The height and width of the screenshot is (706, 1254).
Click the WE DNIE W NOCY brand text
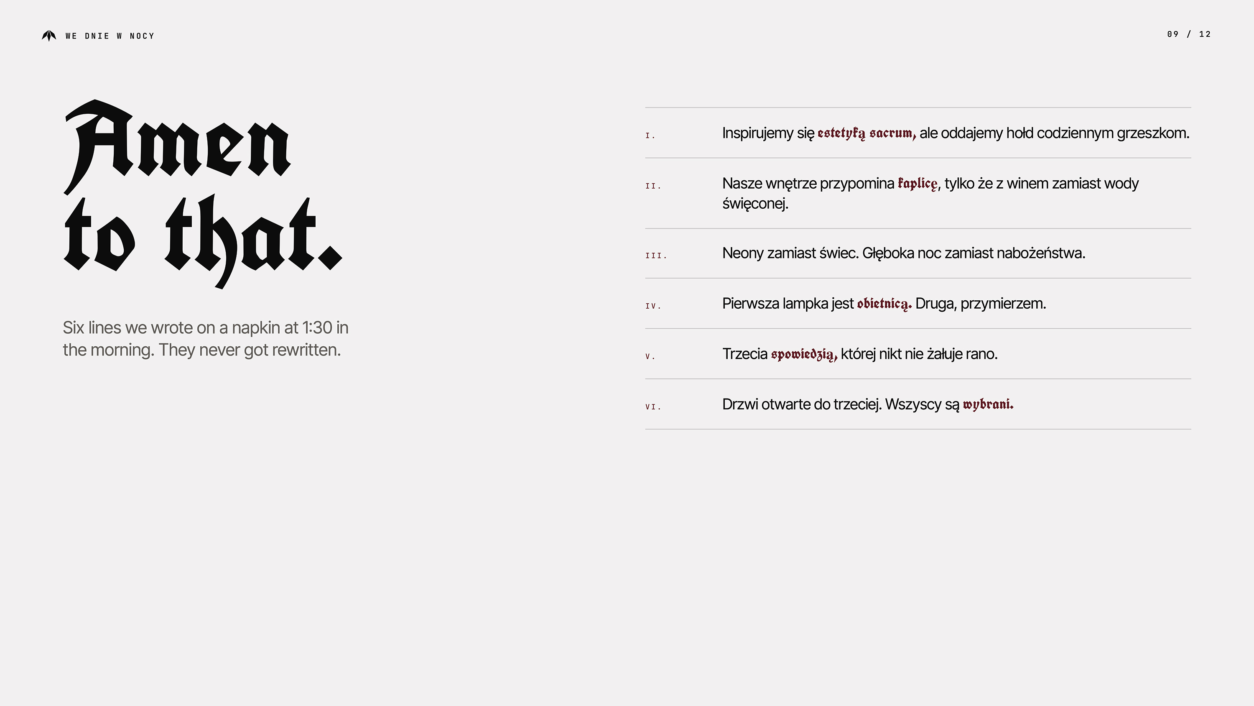(x=110, y=36)
